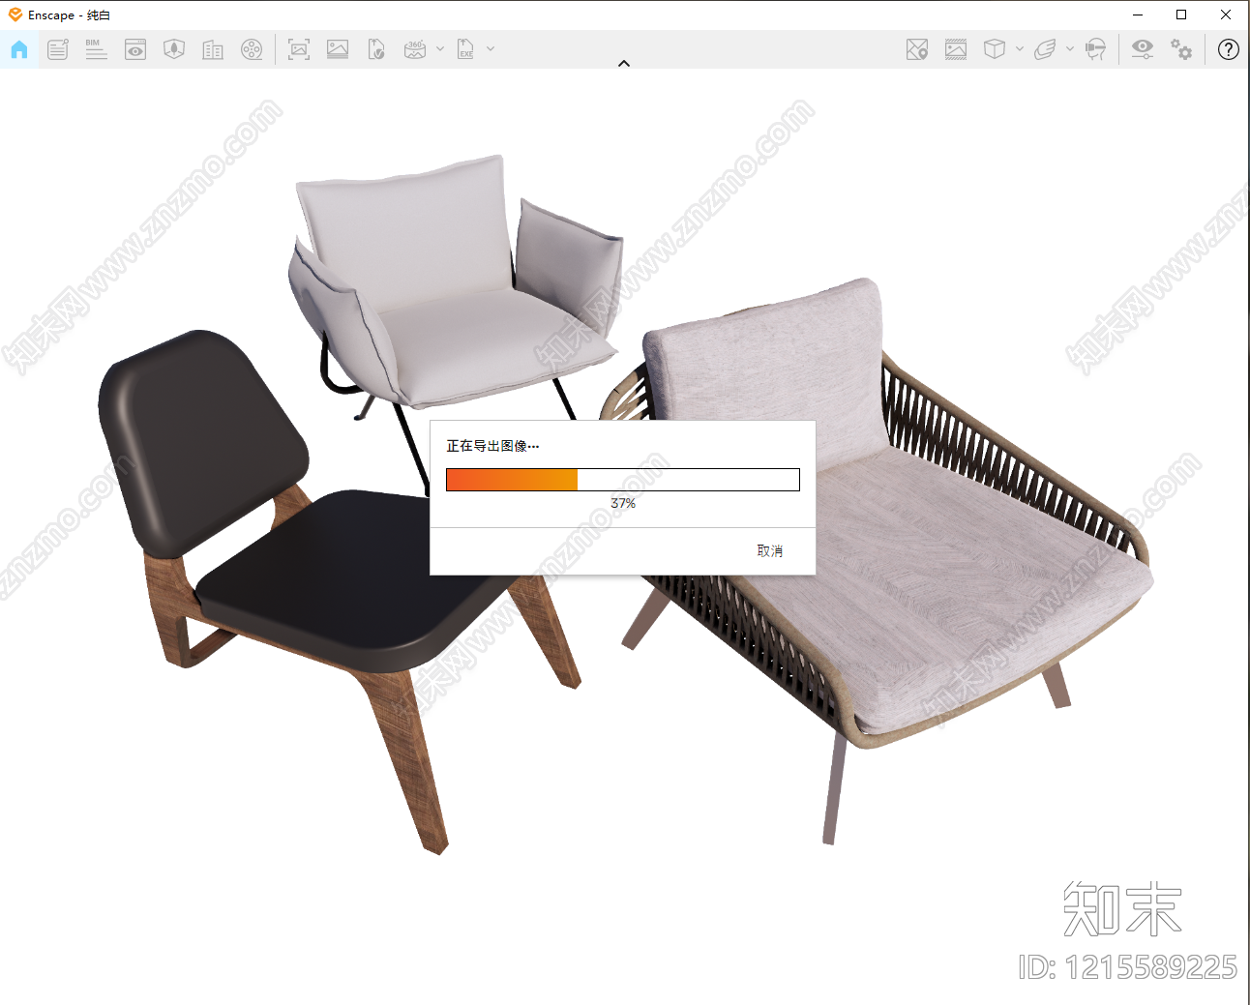This screenshot has width=1250, height=1005.
Task: Open the wing navigation mode dropdown arrow
Action: 1070,48
